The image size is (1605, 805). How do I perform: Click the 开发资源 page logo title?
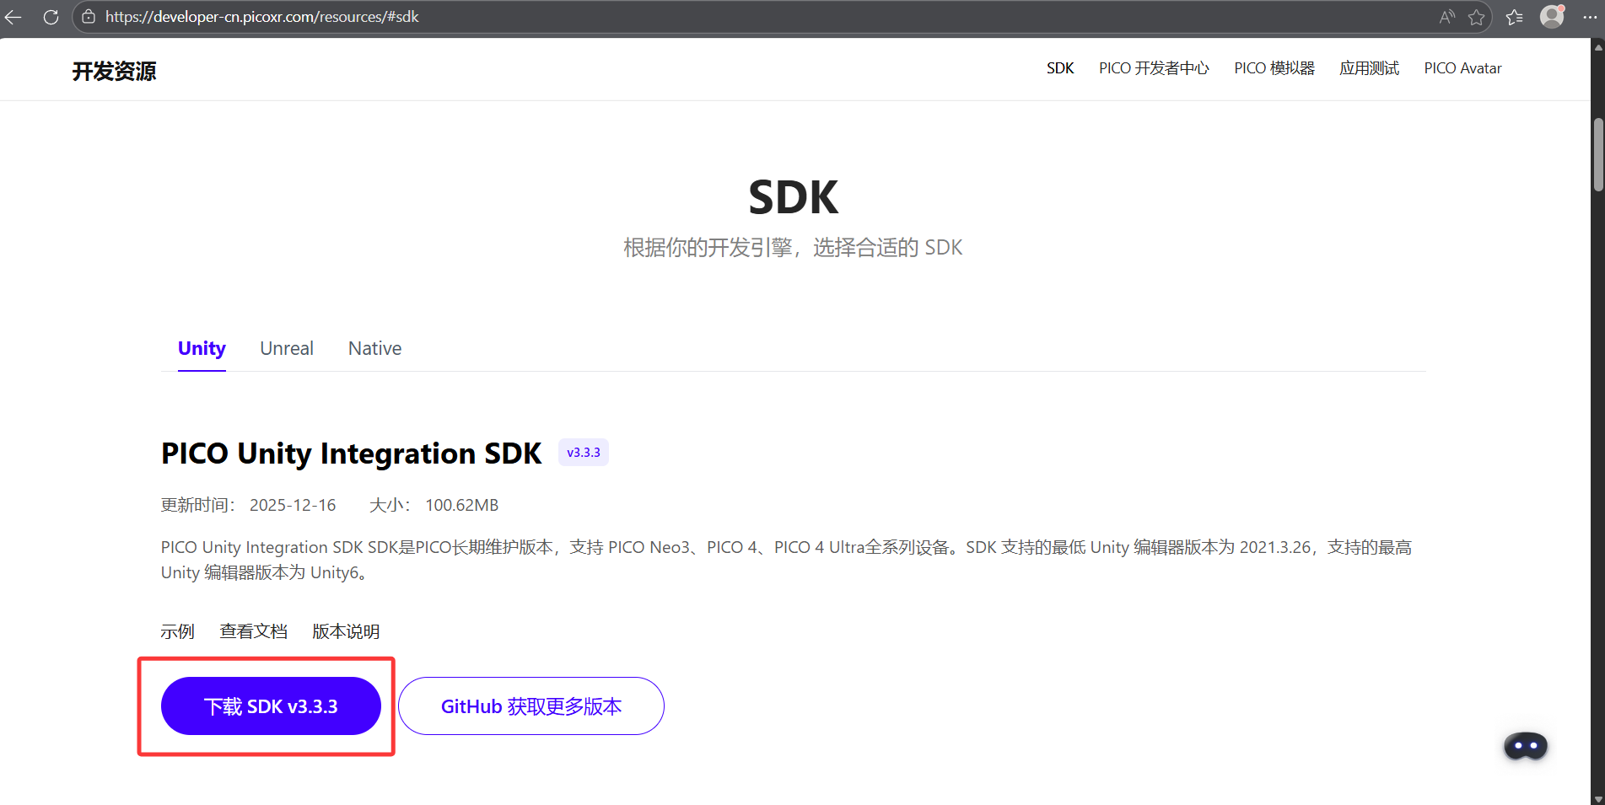click(114, 71)
